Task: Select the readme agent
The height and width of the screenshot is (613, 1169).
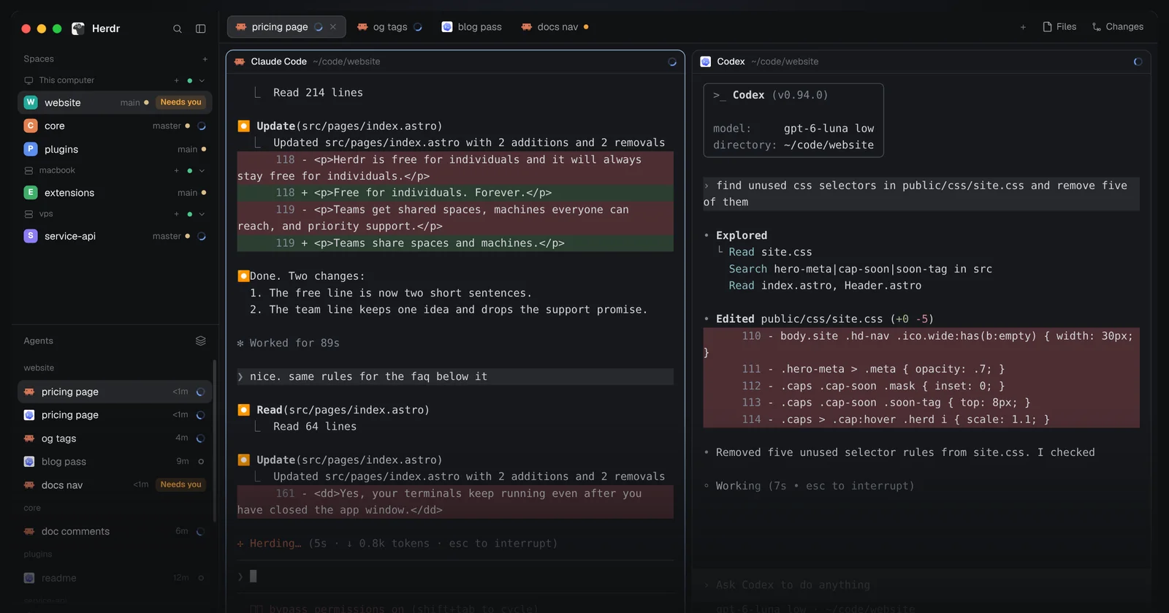Action: (x=115, y=578)
